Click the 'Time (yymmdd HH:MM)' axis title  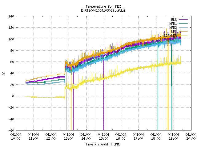pos(103,144)
